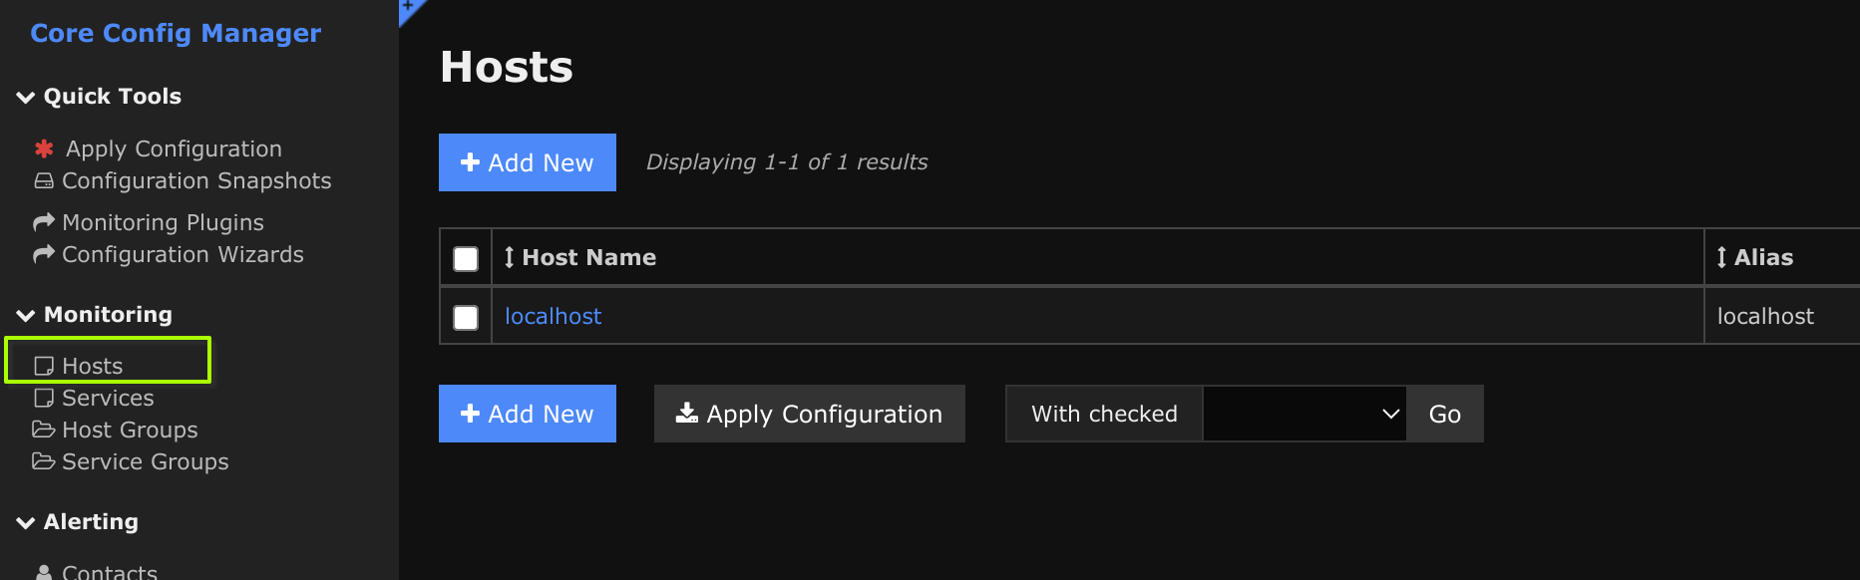
Task: Collapse the Quick Tools section
Action: (x=26, y=97)
